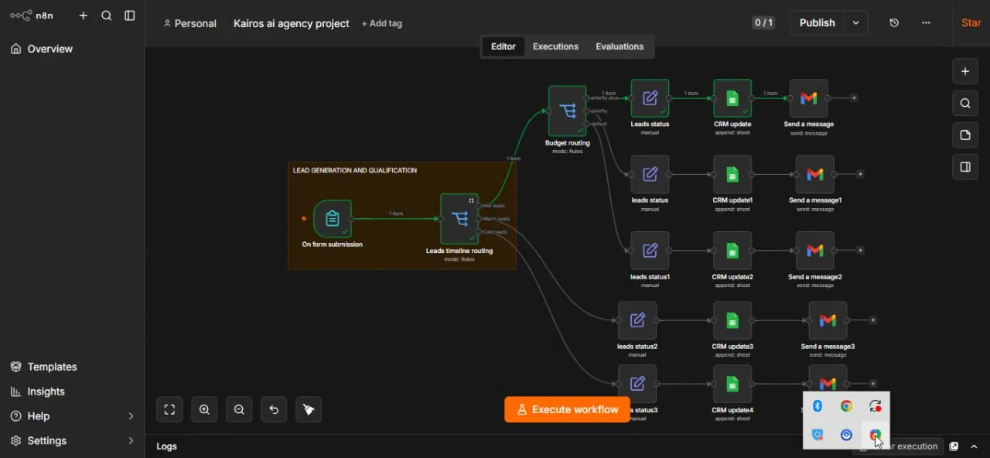Image resolution: width=990 pixels, height=458 pixels.
Task: Open the CRM update1 Google Sheets node
Action: [732, 175]
